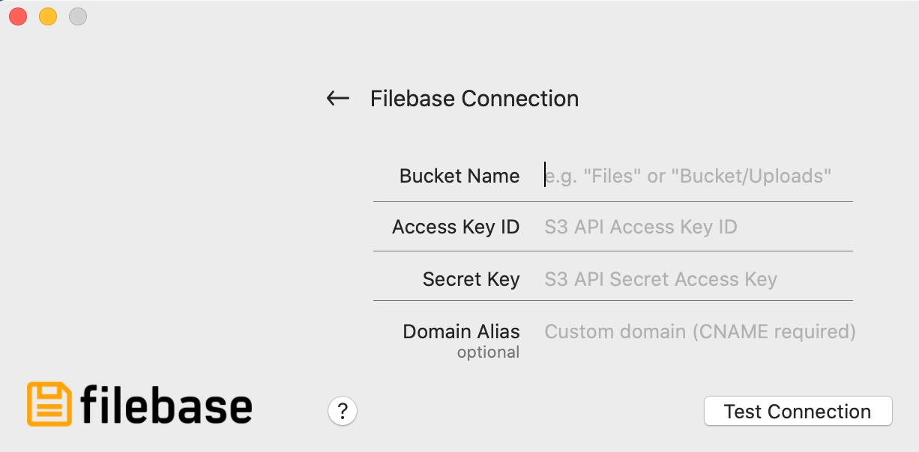The height and width of the screenshot is (452, 919).
Task: Click the filebase wordmark text
Action: point(166,406)
